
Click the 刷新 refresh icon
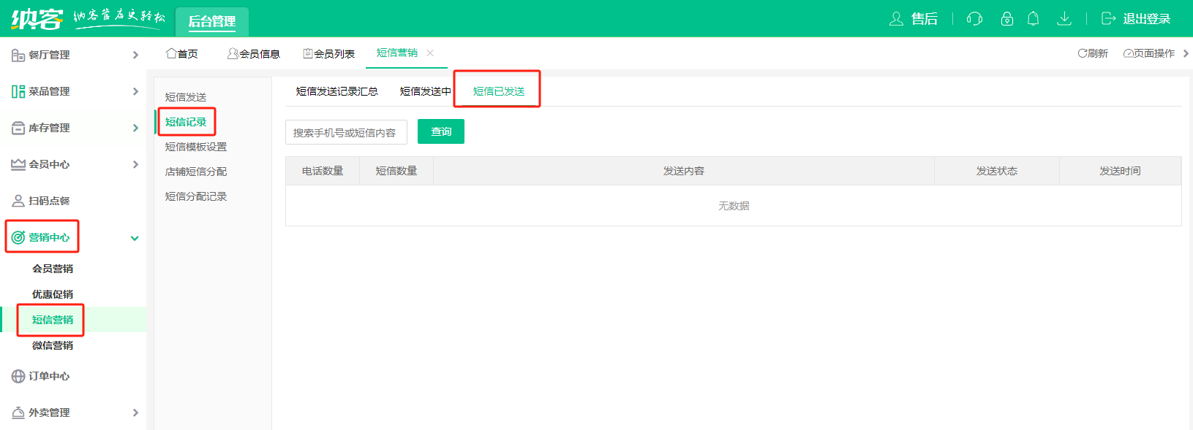(1082, 53)
